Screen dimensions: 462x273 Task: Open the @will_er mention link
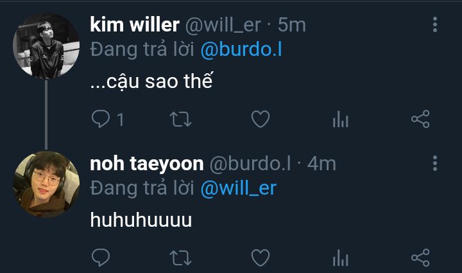[x=238, y=188]
